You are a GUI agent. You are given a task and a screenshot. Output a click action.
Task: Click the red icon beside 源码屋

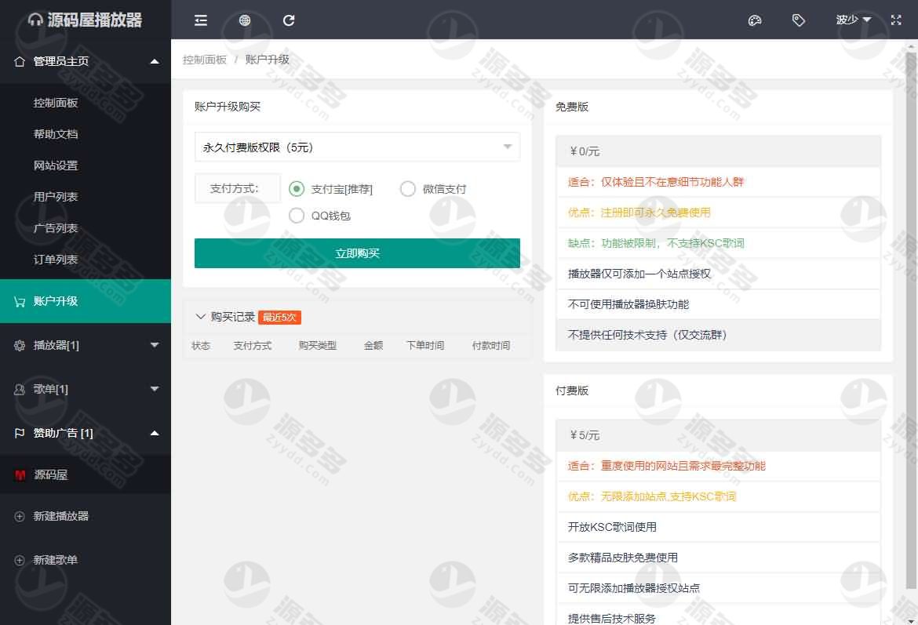coord(20,474)
